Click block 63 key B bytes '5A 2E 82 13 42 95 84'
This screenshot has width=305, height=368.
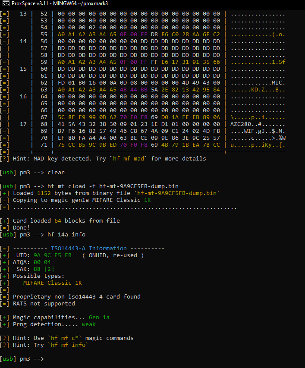[186, 90]
